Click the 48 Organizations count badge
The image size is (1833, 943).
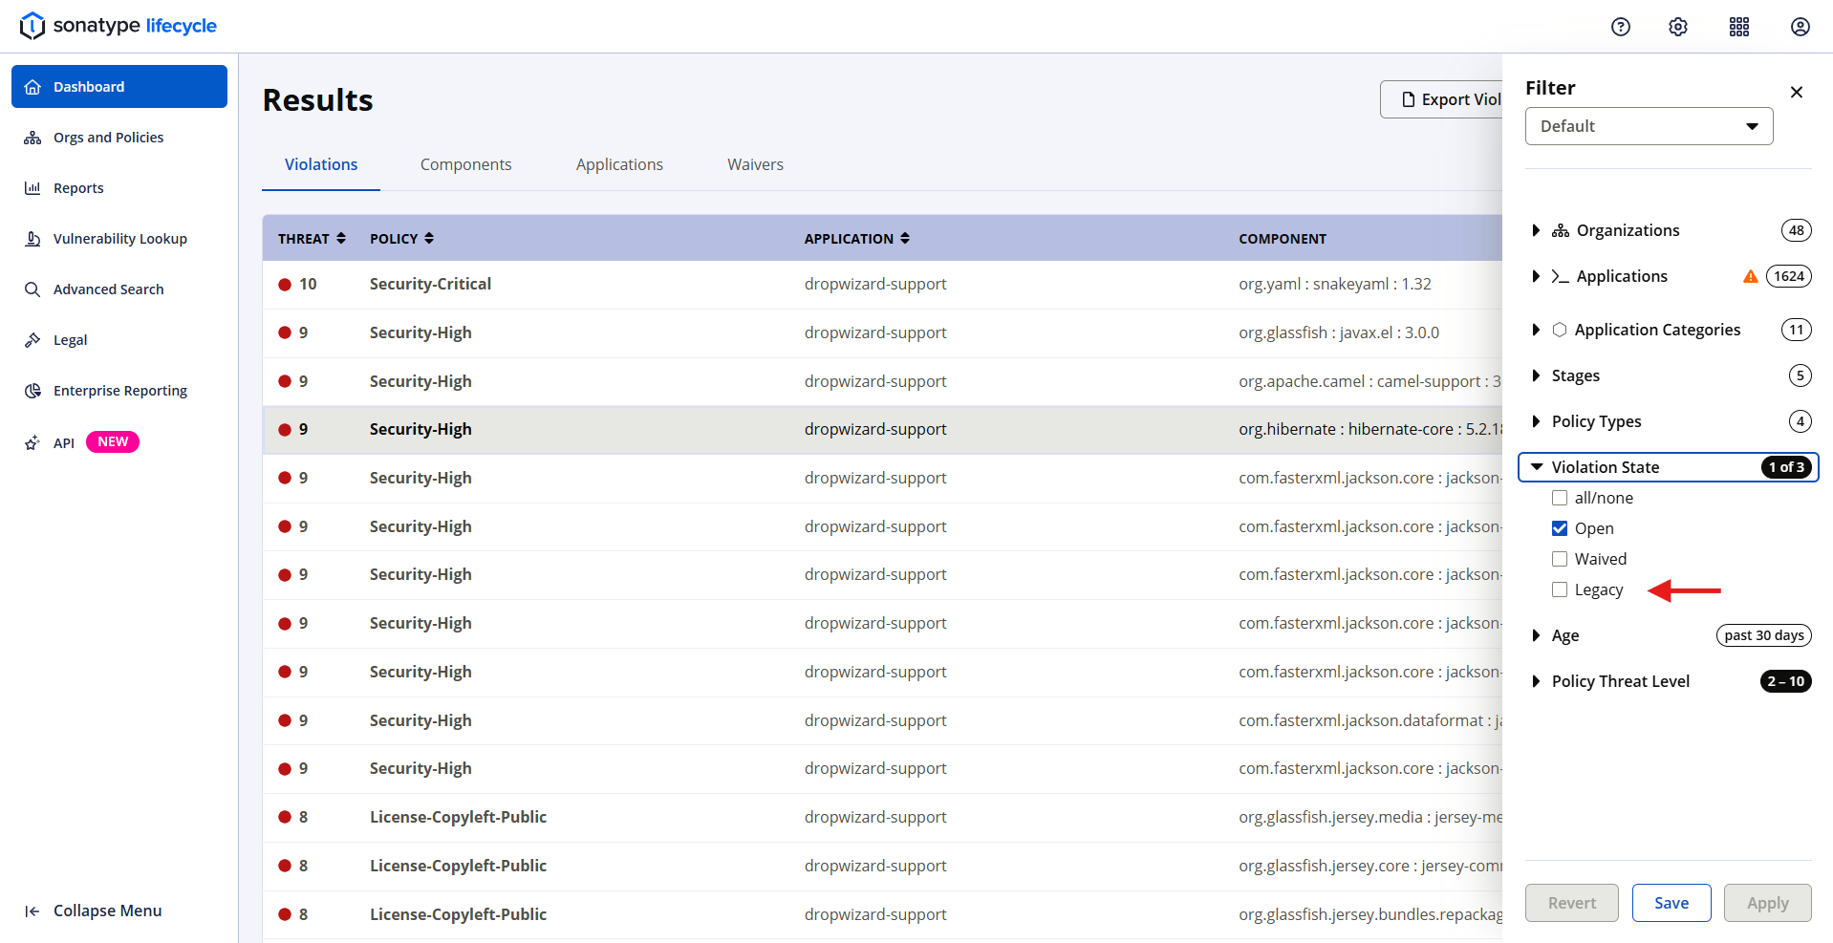(1797, 230)
